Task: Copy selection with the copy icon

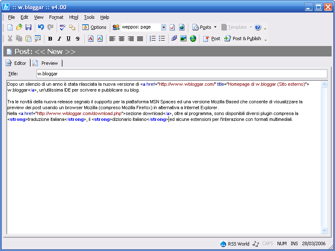Action: point(19,38)
